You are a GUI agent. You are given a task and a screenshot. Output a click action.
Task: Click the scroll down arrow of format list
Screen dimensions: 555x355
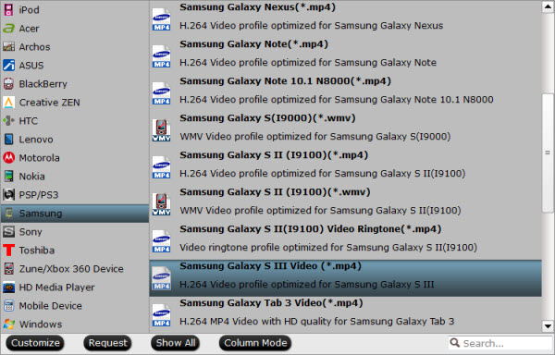[548, 326]
